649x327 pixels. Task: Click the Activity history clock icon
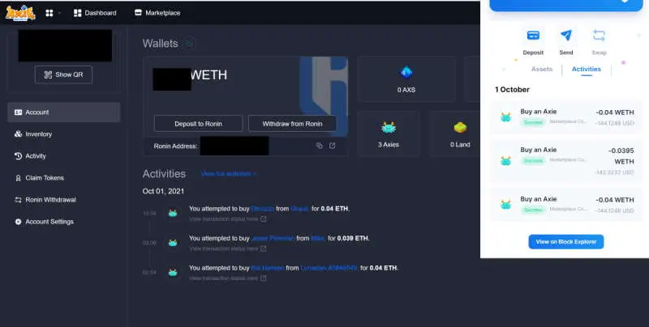18,156
